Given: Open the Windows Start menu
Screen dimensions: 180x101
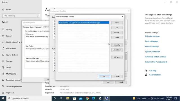Looking at the screenshot, I should (3, 98).
